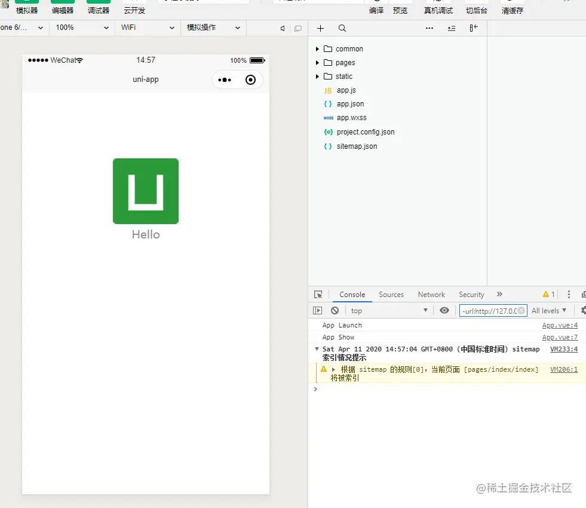Expand the sitemap warning message details
The width and height of the screenshot is (586, 508).
(334, 369)
